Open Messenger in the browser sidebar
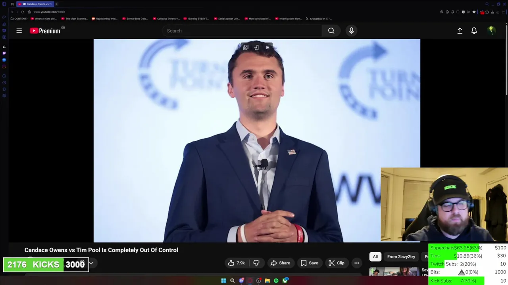Image resolution: width=508 pixels, height=285 pixels. pos(4,60)
